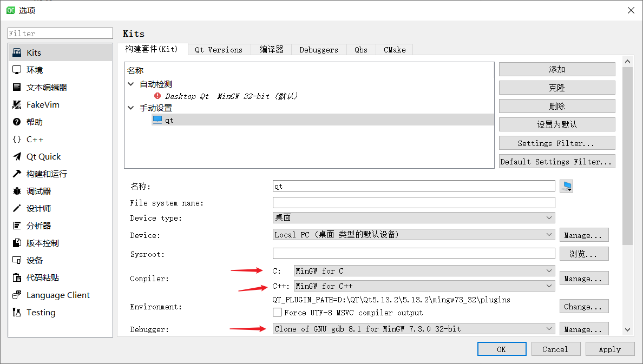Select the 设计师 pencil icon

17,208
